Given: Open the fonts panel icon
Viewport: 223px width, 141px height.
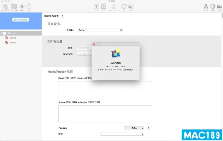Looking at the screenshot, I should [x=206, y=6].
